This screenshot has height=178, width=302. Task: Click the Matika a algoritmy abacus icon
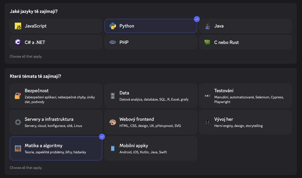click(18, 148)
